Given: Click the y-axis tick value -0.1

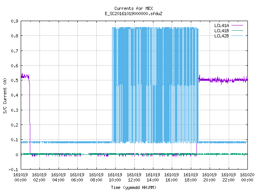Looking at the screenshot, I should (13, 170).
